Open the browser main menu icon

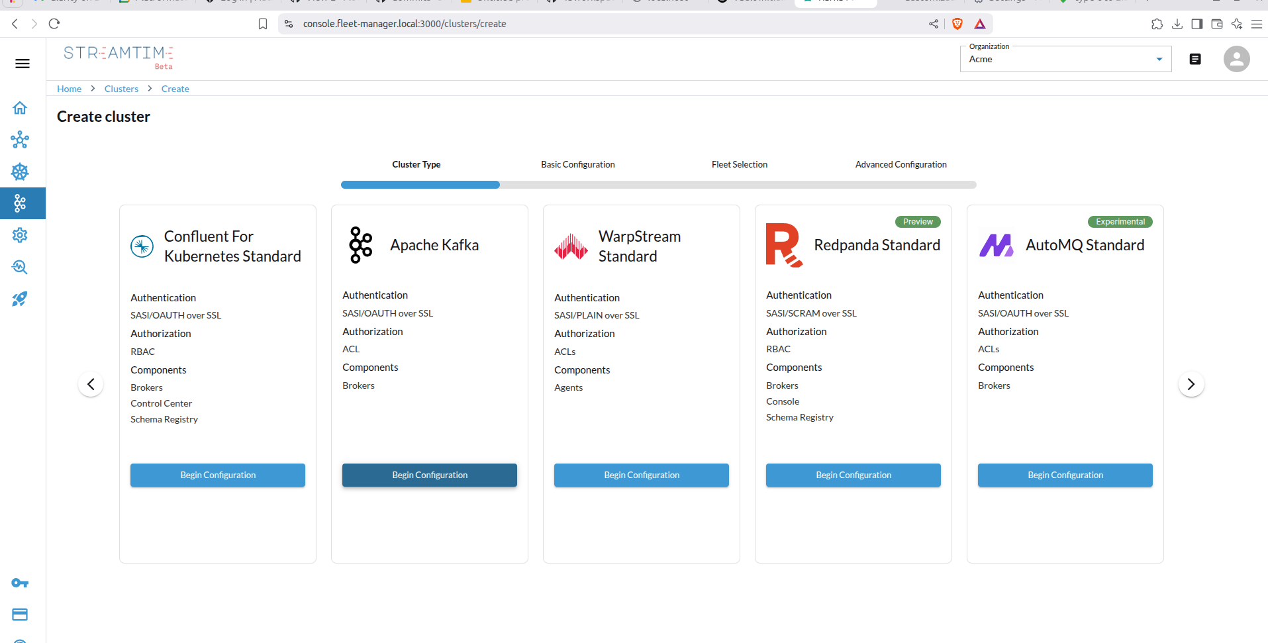point(1257,24)
